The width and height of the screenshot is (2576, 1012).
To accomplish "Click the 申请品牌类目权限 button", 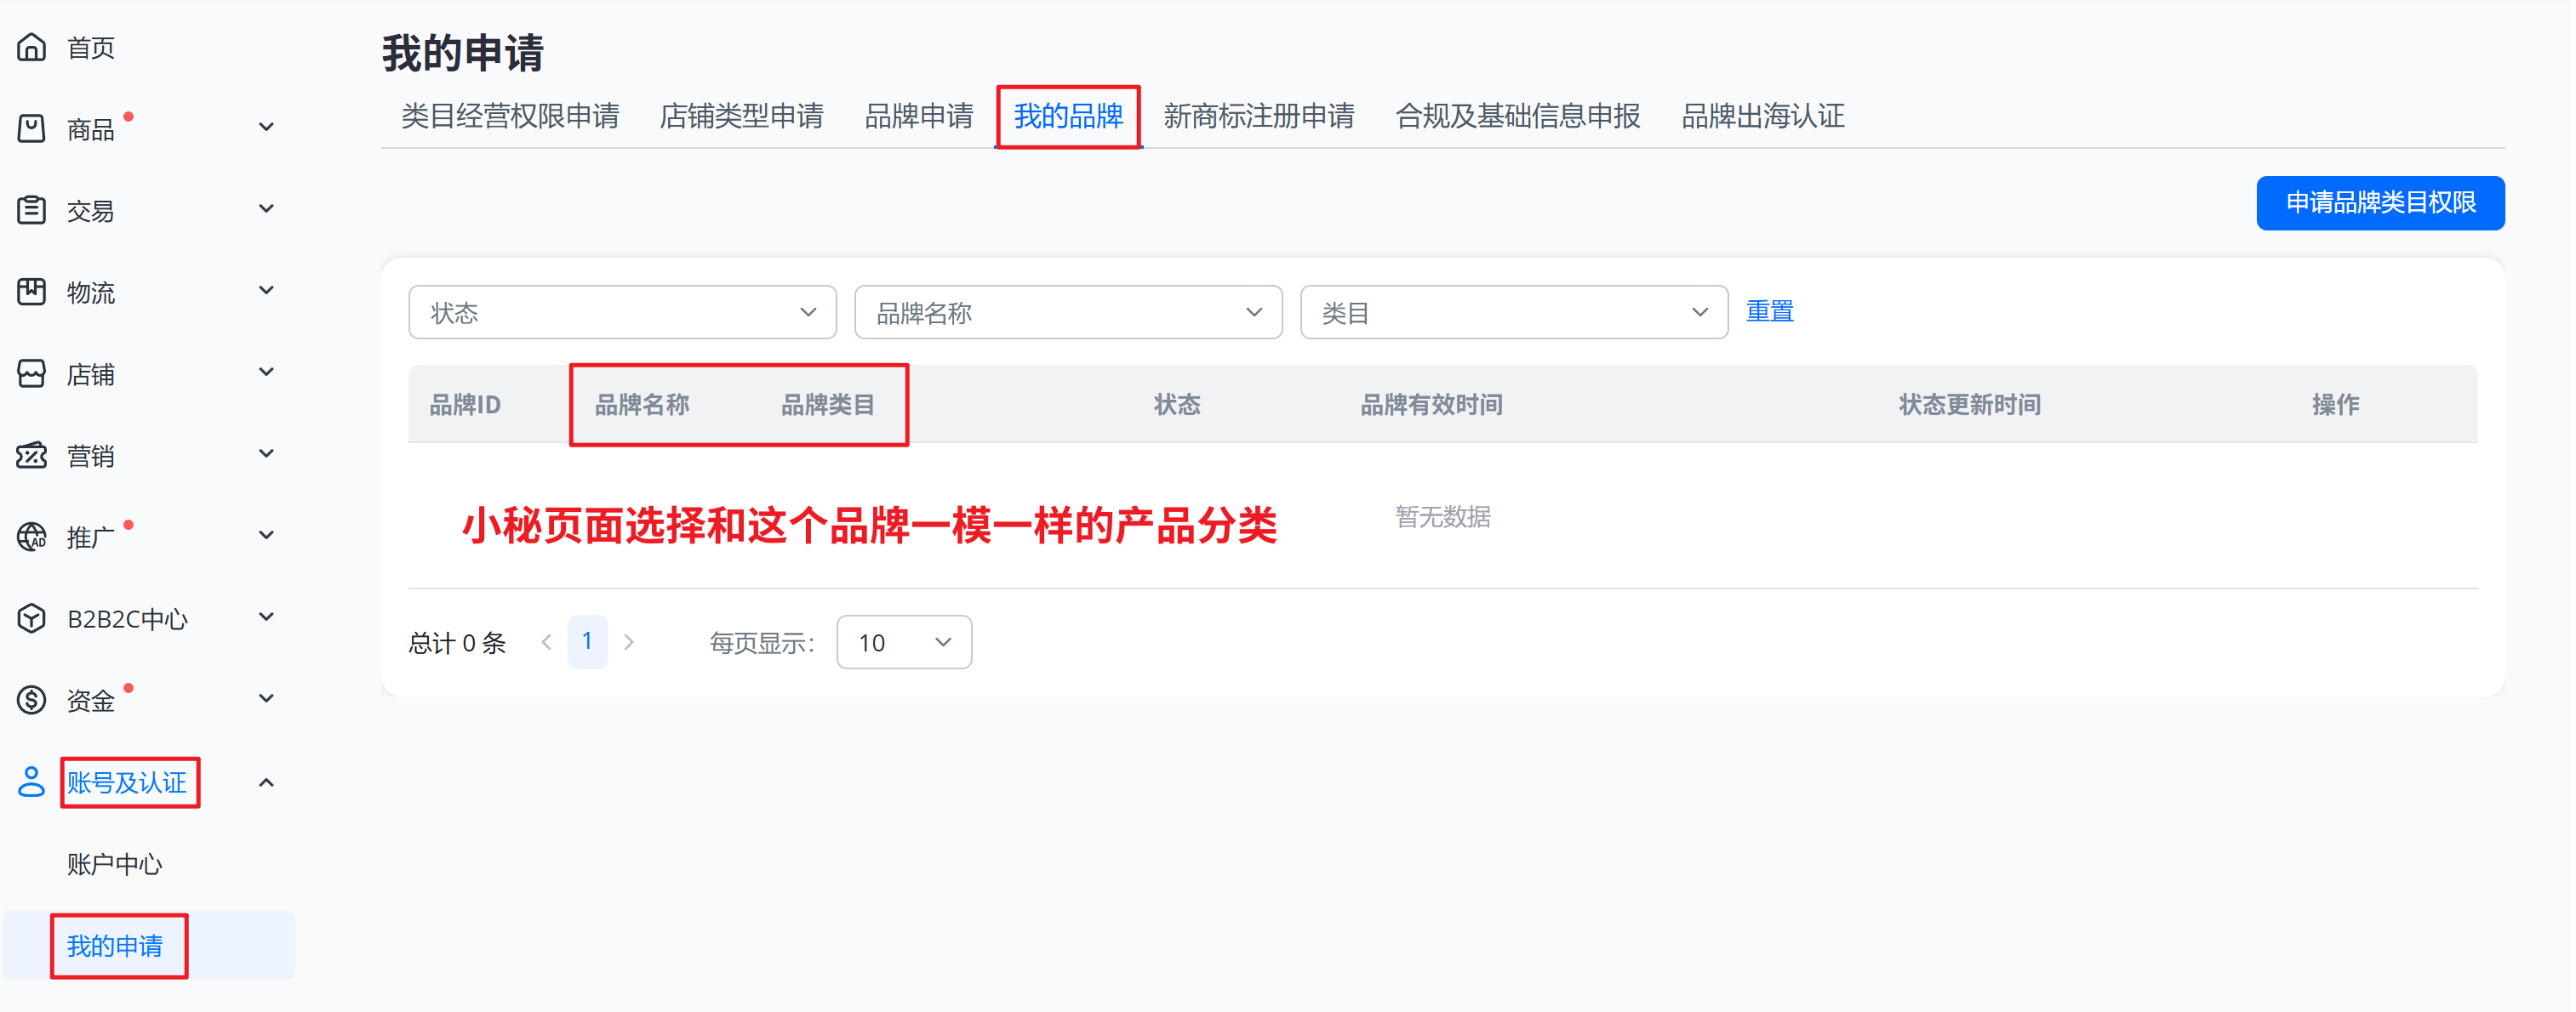I will click(2380, 202).
